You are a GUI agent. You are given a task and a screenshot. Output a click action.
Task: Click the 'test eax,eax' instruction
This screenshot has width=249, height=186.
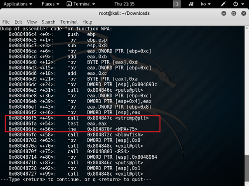(87, 124)
